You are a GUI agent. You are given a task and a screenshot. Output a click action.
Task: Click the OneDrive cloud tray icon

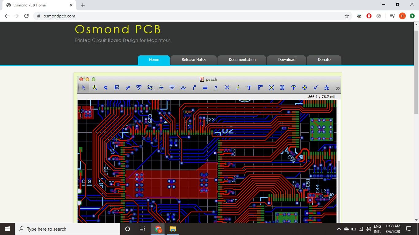tap(346, 229)
